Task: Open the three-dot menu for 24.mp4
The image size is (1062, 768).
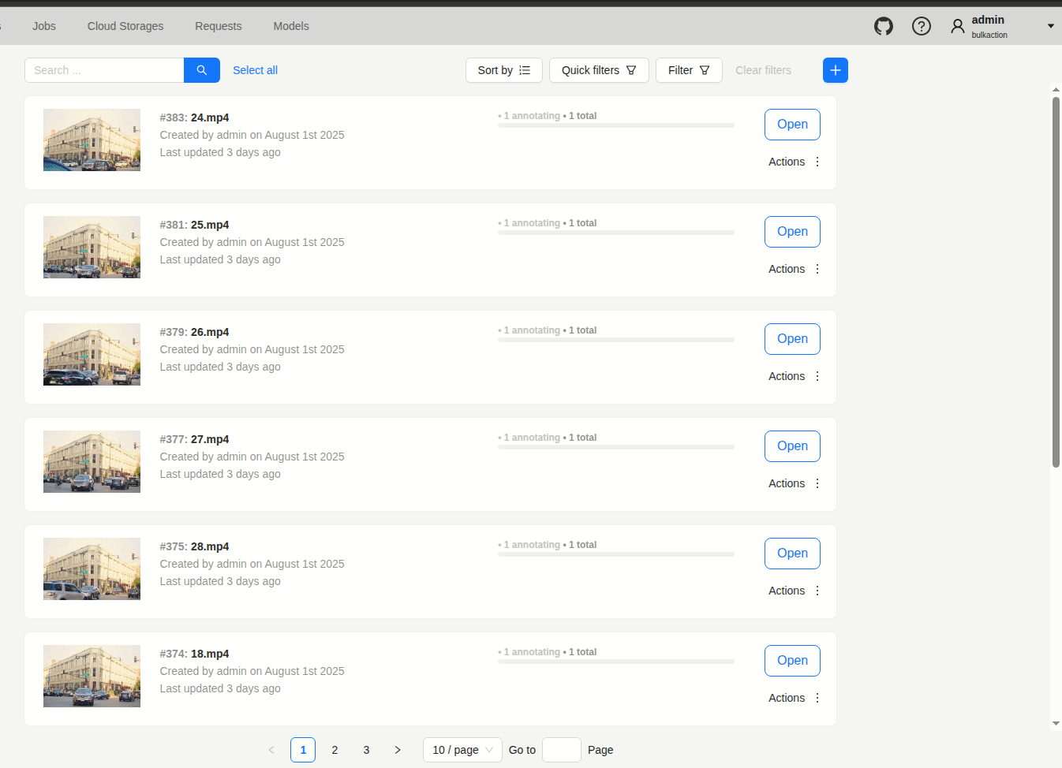Action: coord(817,162)
